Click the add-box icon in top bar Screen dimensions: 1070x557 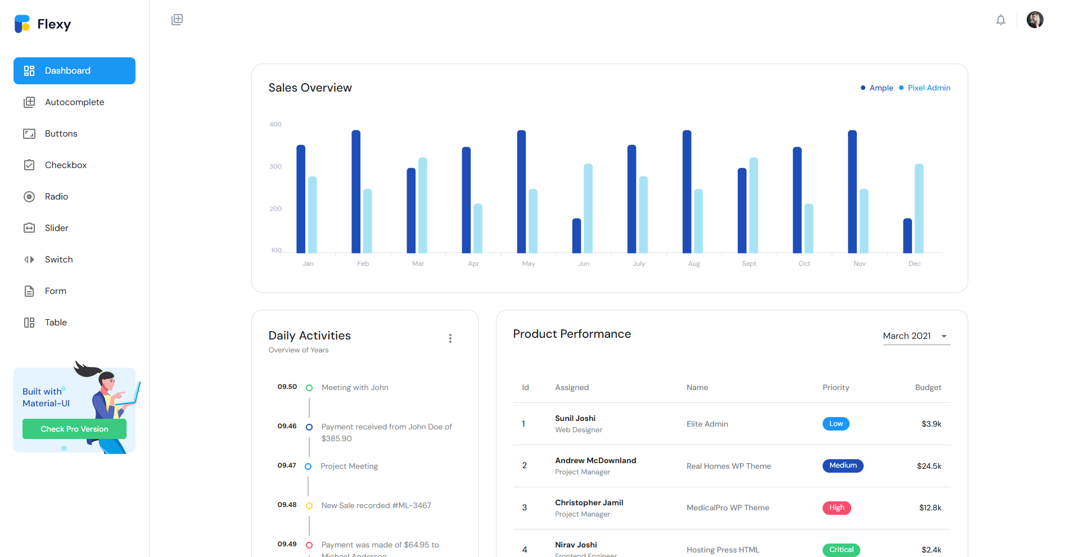pyautogui.click(x=177, y=20)
